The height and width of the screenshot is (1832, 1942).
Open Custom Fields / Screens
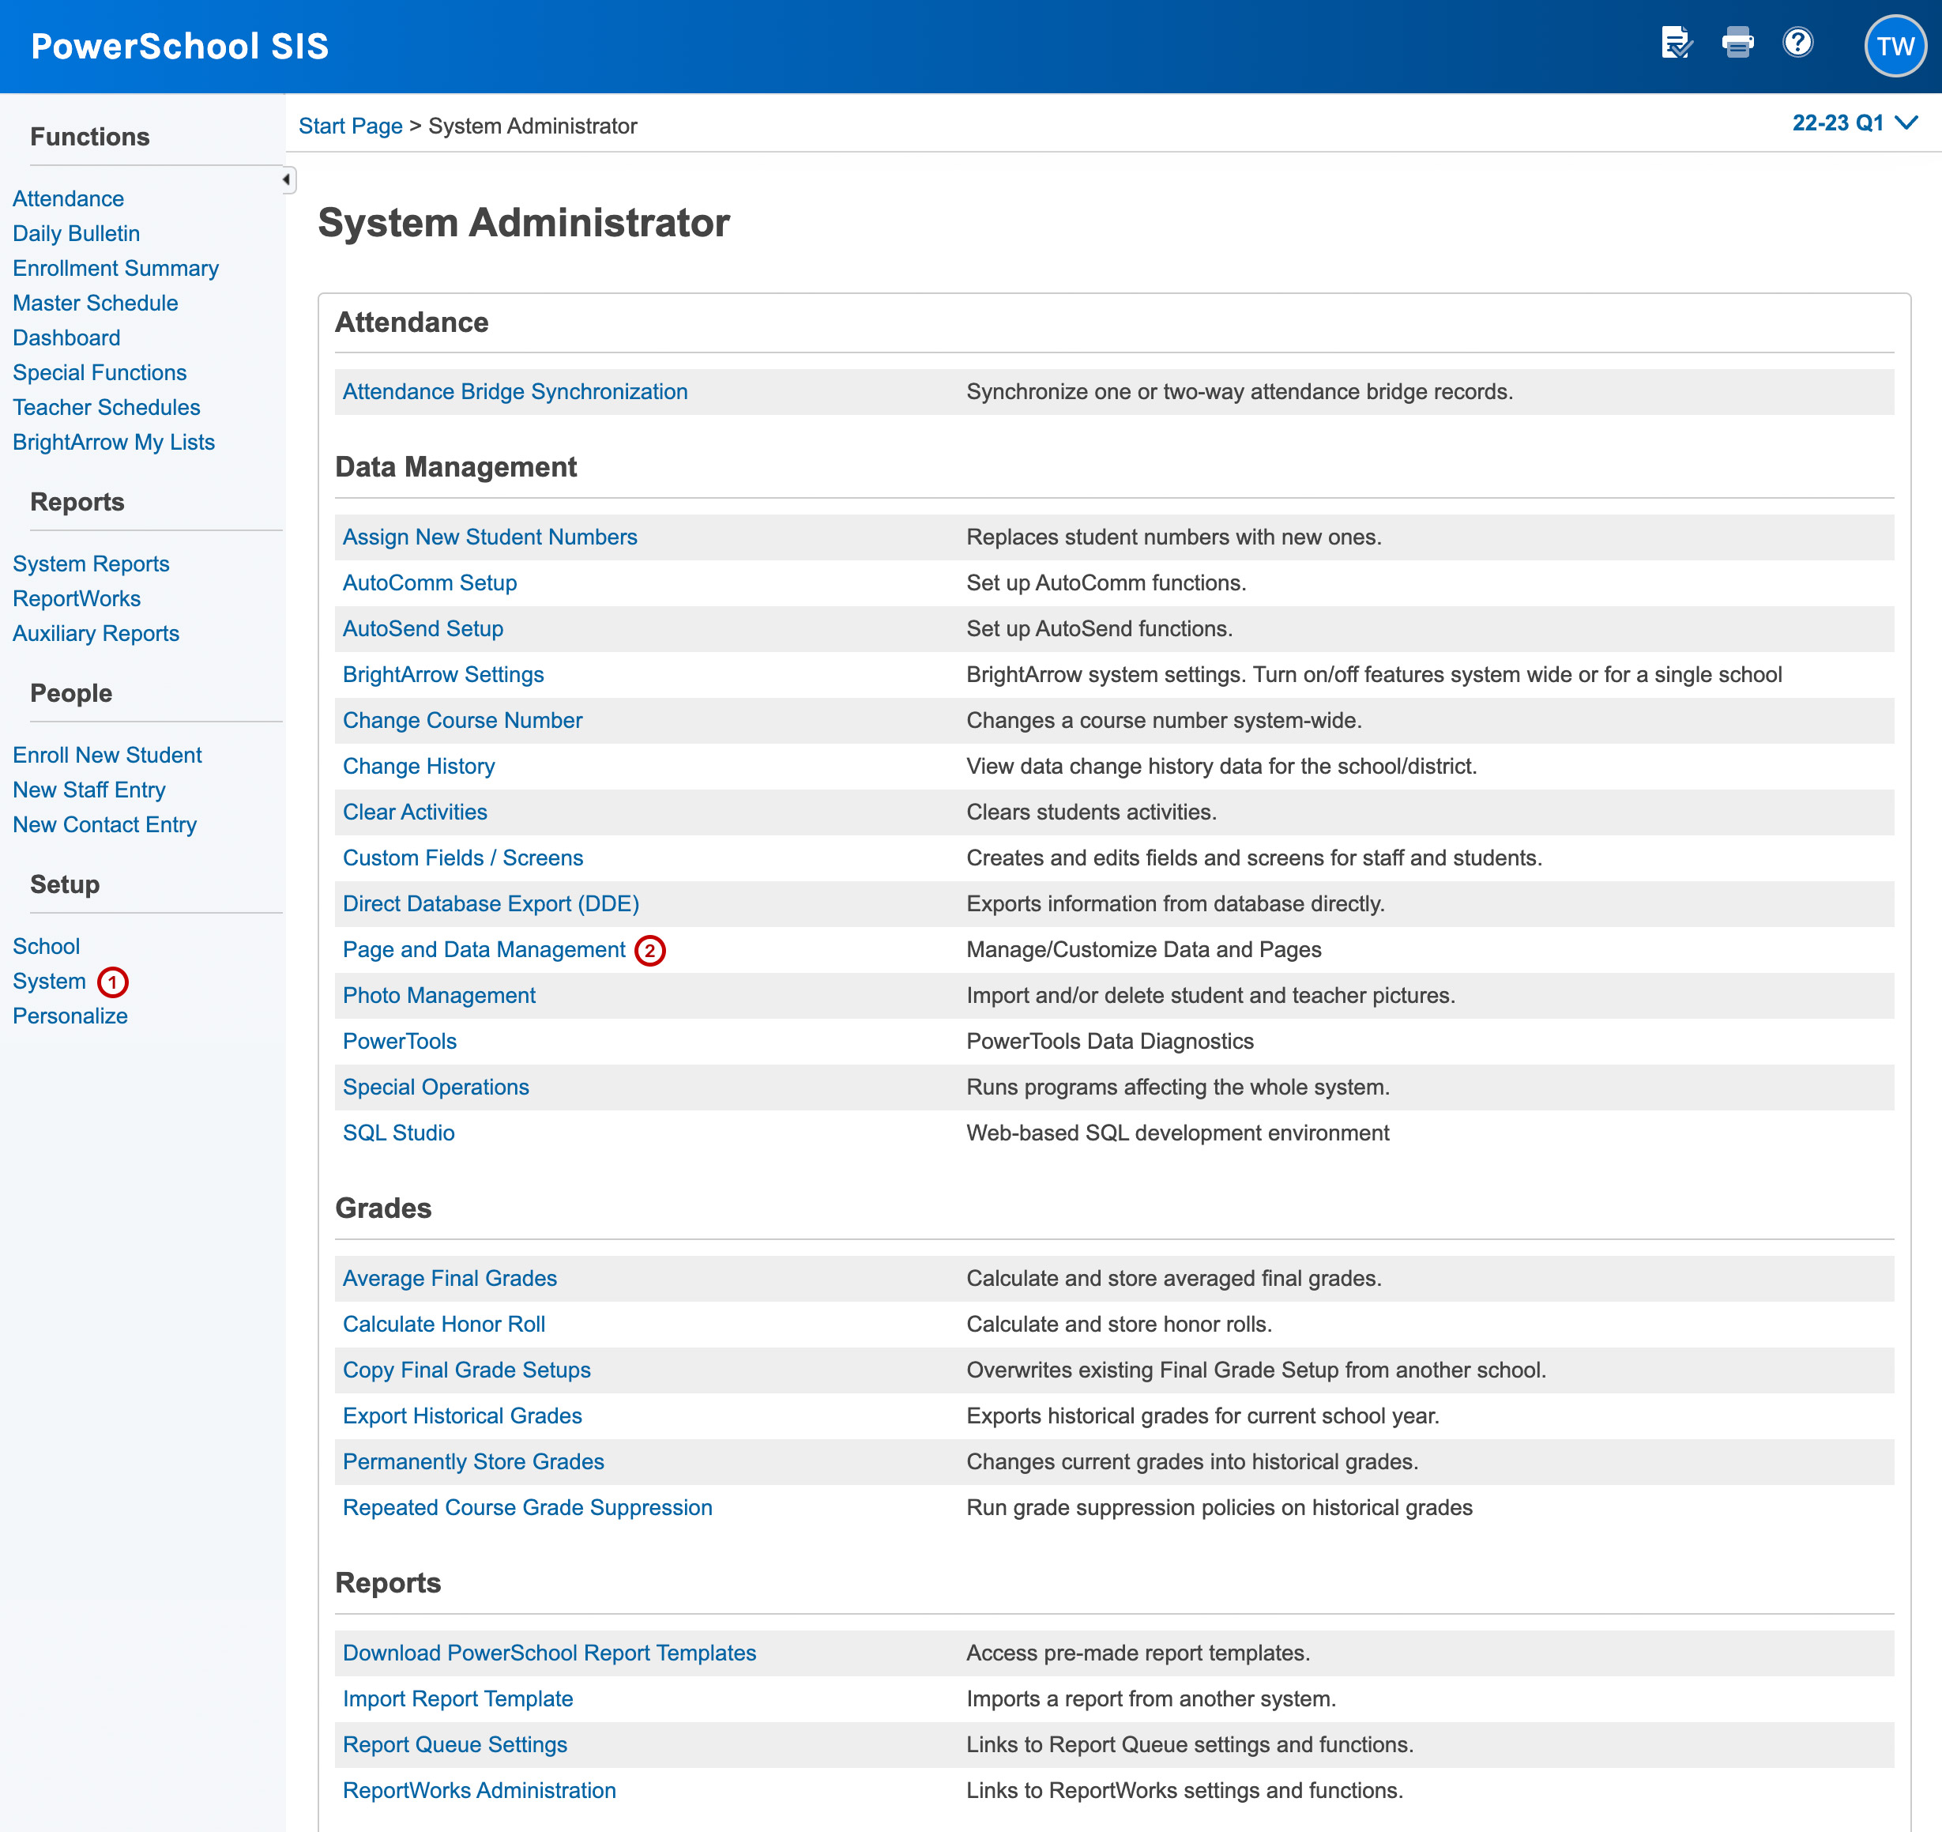coord(463,858)
